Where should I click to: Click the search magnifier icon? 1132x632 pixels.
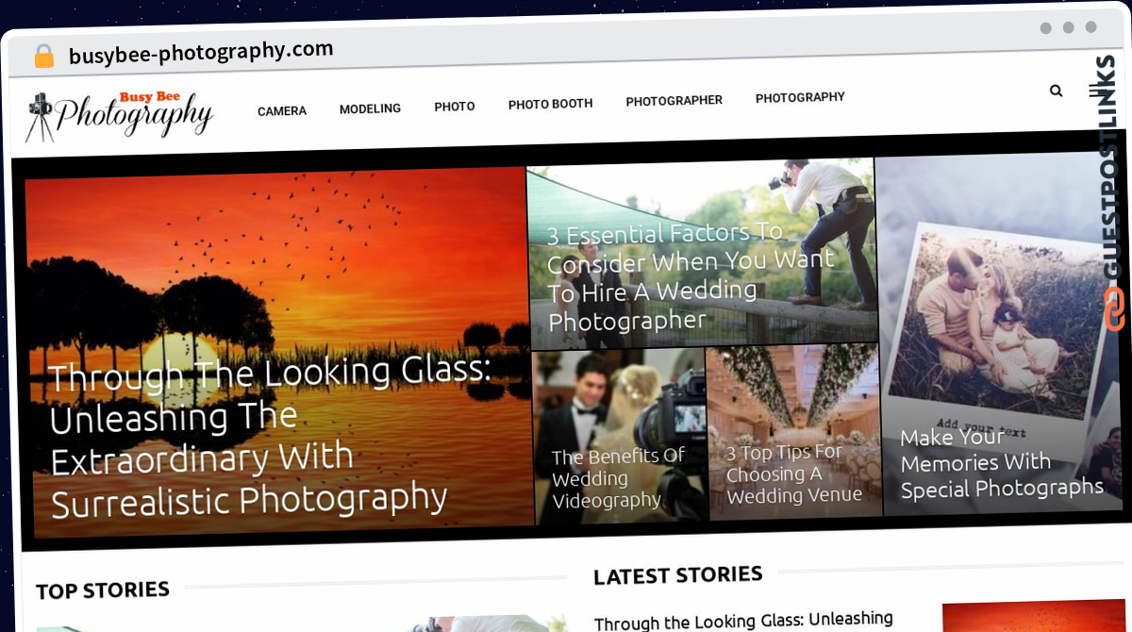[1056, 91]
